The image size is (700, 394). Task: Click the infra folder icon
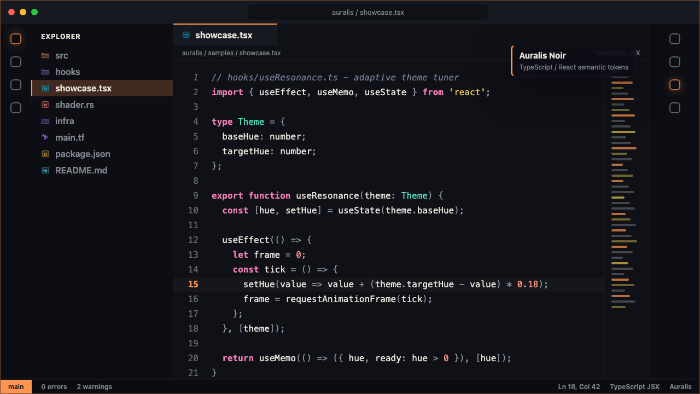pos(45,121)
